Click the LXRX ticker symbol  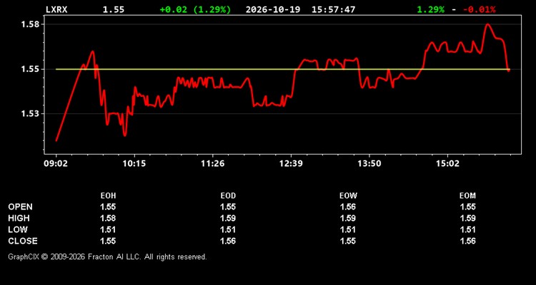(x=56, y=9)
